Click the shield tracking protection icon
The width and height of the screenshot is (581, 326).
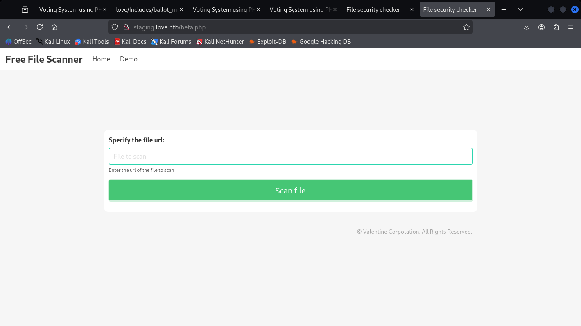coord(115,27)
